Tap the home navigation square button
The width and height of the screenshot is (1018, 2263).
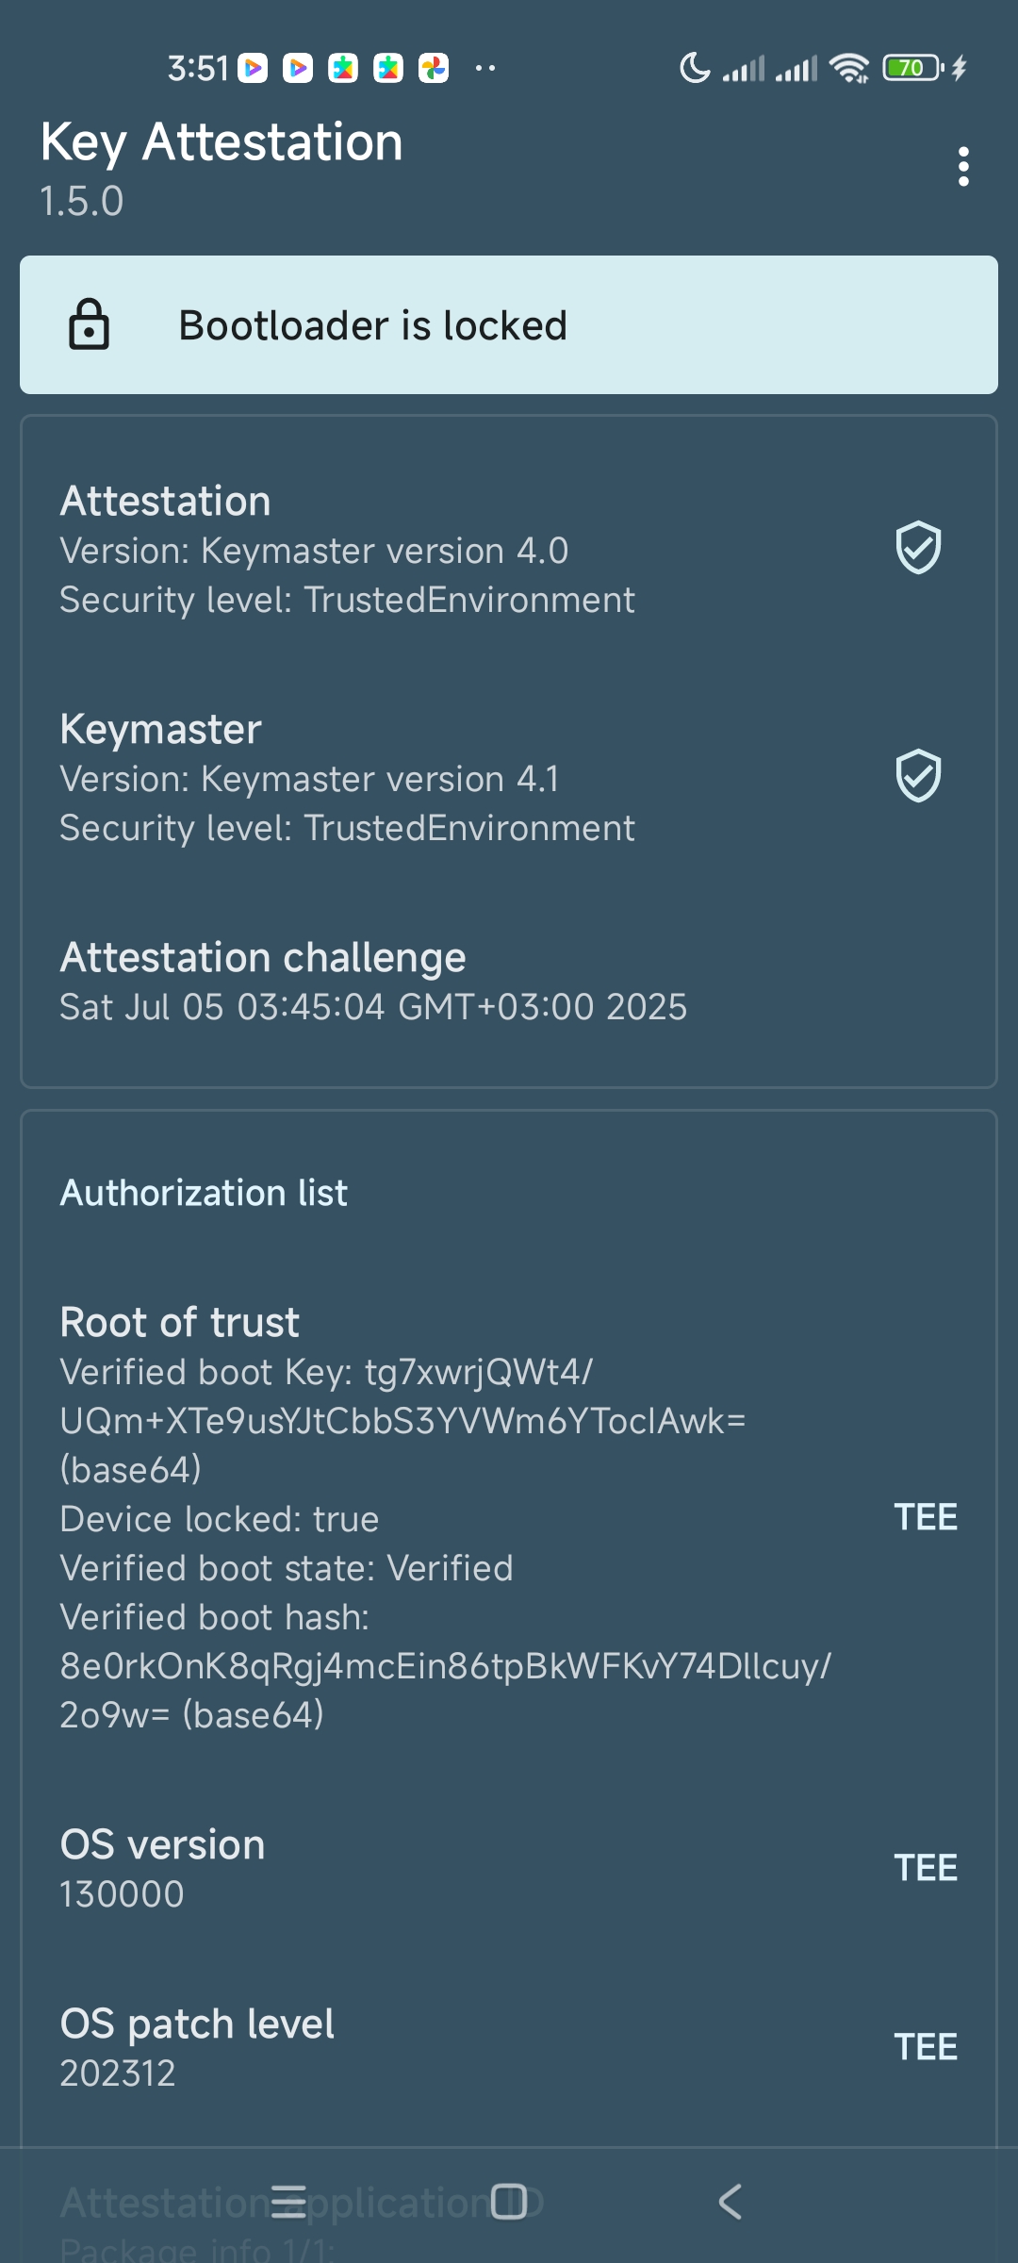[x=509, y=2202]
